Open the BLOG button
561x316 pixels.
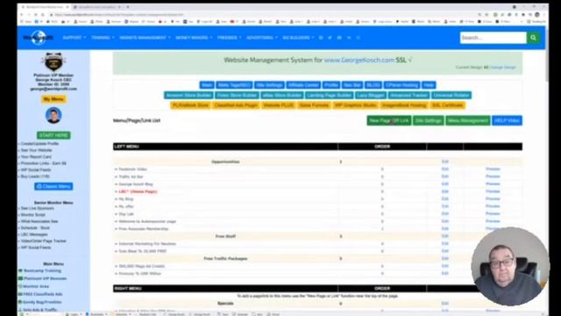click(x=373, y=85)
